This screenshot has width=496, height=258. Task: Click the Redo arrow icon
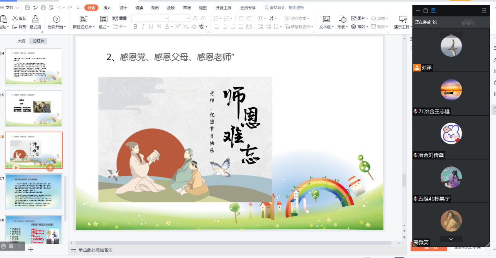tap(70, 8)
